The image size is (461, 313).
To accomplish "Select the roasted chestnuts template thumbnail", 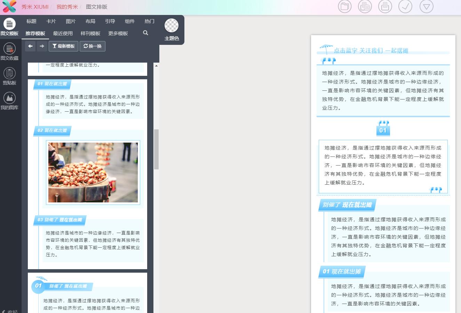I will click(93, 172).
